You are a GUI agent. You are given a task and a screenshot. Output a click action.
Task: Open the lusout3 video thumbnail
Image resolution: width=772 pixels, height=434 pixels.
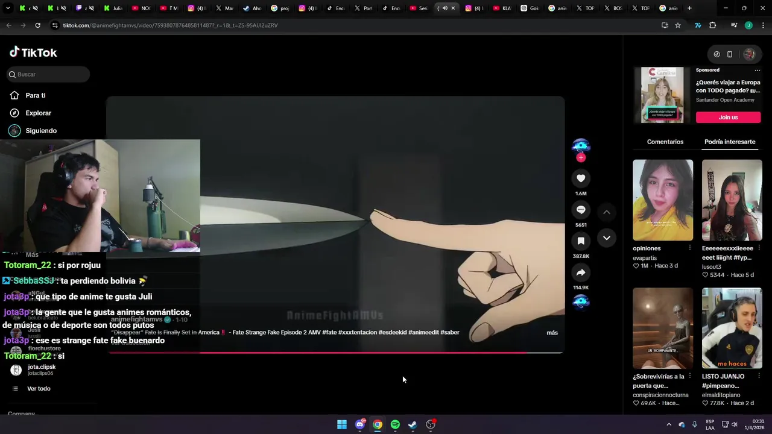tap(732, 200)
